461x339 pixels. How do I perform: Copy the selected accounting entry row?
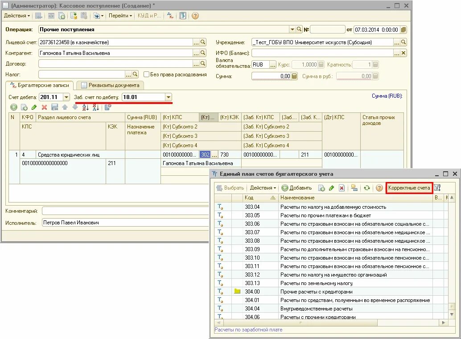pyautogui.click(x=24, y=107)
